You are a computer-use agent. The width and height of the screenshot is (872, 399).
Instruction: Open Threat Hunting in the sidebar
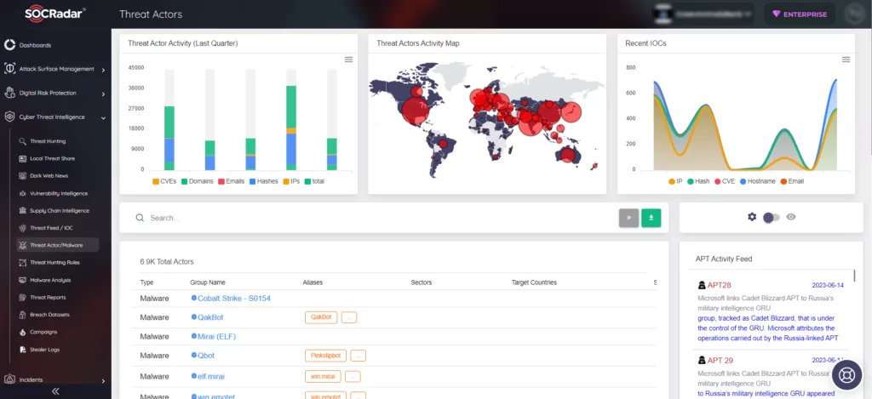click(48, 141)
